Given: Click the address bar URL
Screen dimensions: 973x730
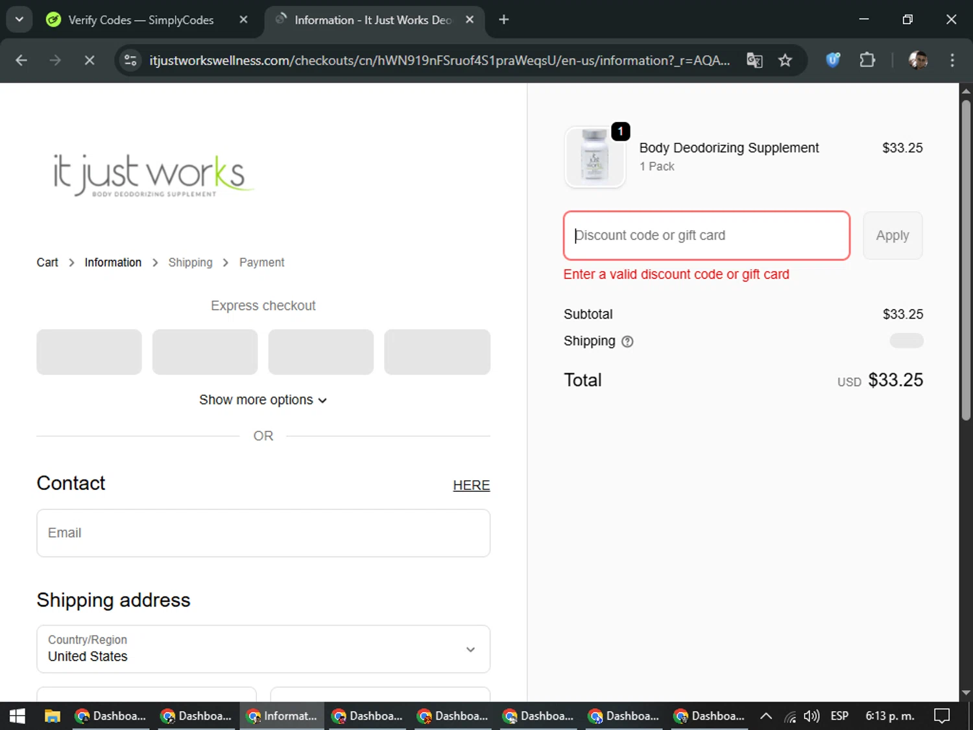Looking at the screenshot, I should tap(439, 60).
